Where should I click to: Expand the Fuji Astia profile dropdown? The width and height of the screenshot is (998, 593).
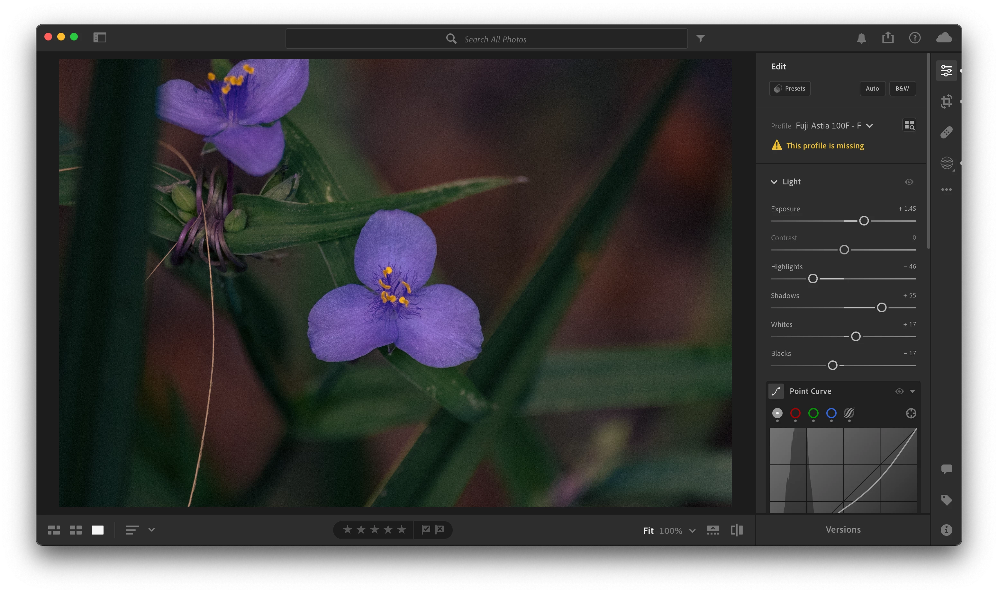869,126
